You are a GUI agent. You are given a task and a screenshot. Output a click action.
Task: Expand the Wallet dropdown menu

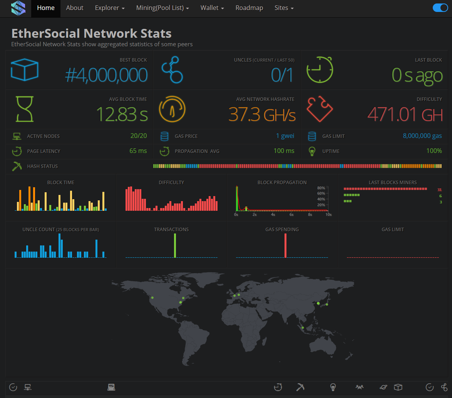tap(212, 8)
